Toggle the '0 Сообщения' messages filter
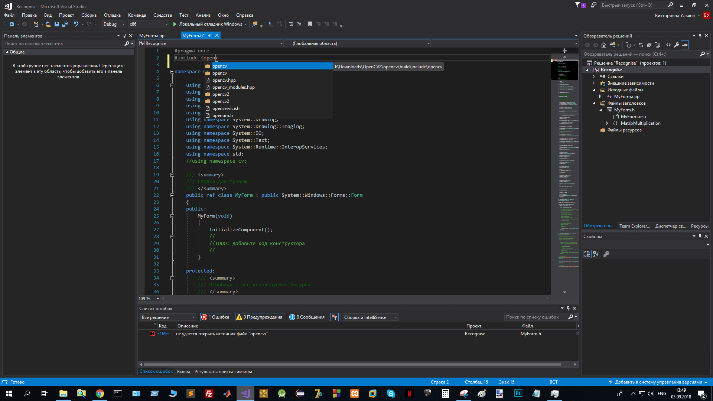This screenshot has width=713, height=401. 307,317
